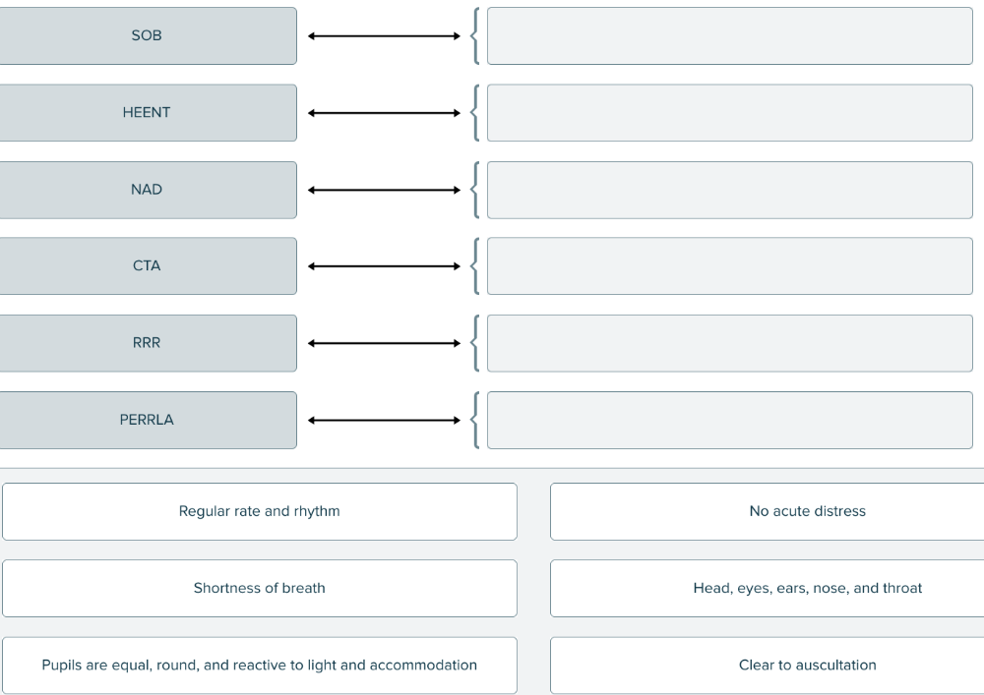Select the empty answer slot for CTA
Screen dimensions: 984x695
729,266
